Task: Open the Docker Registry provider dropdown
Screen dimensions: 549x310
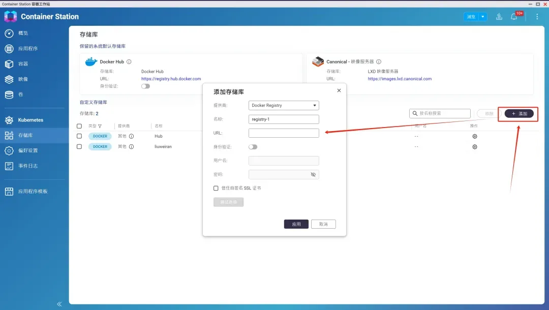Action: coord(284,106)
